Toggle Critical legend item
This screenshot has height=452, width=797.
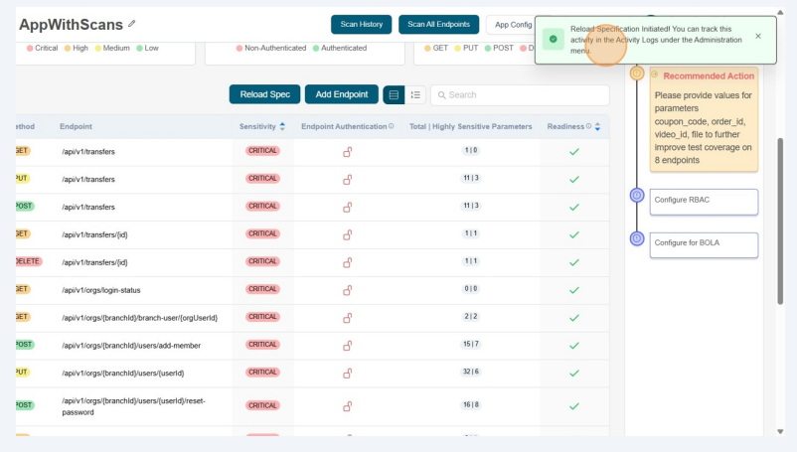click(42, 48)
